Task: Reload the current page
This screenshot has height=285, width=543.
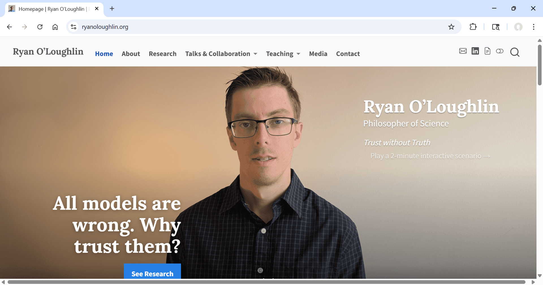Action: click(40, 27)
